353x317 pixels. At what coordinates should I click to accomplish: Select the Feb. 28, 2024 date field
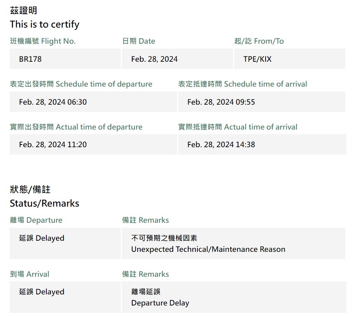[177, 59]
